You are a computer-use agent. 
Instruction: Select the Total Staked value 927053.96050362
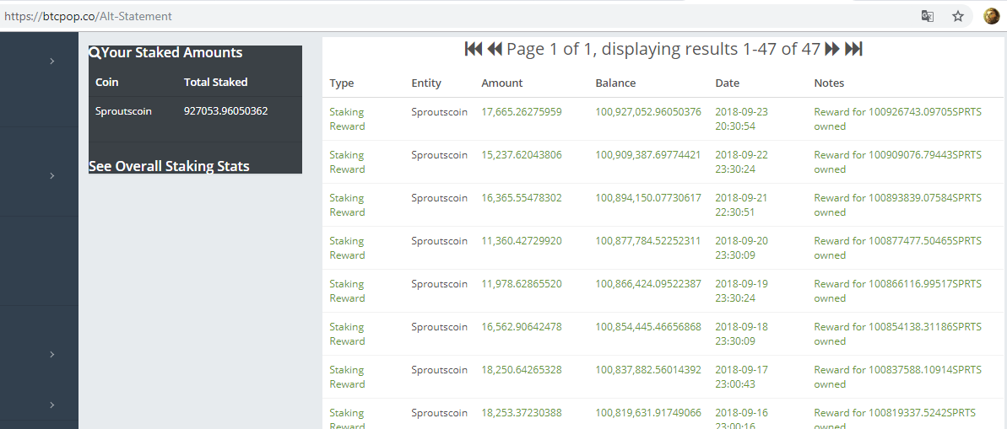226,111
